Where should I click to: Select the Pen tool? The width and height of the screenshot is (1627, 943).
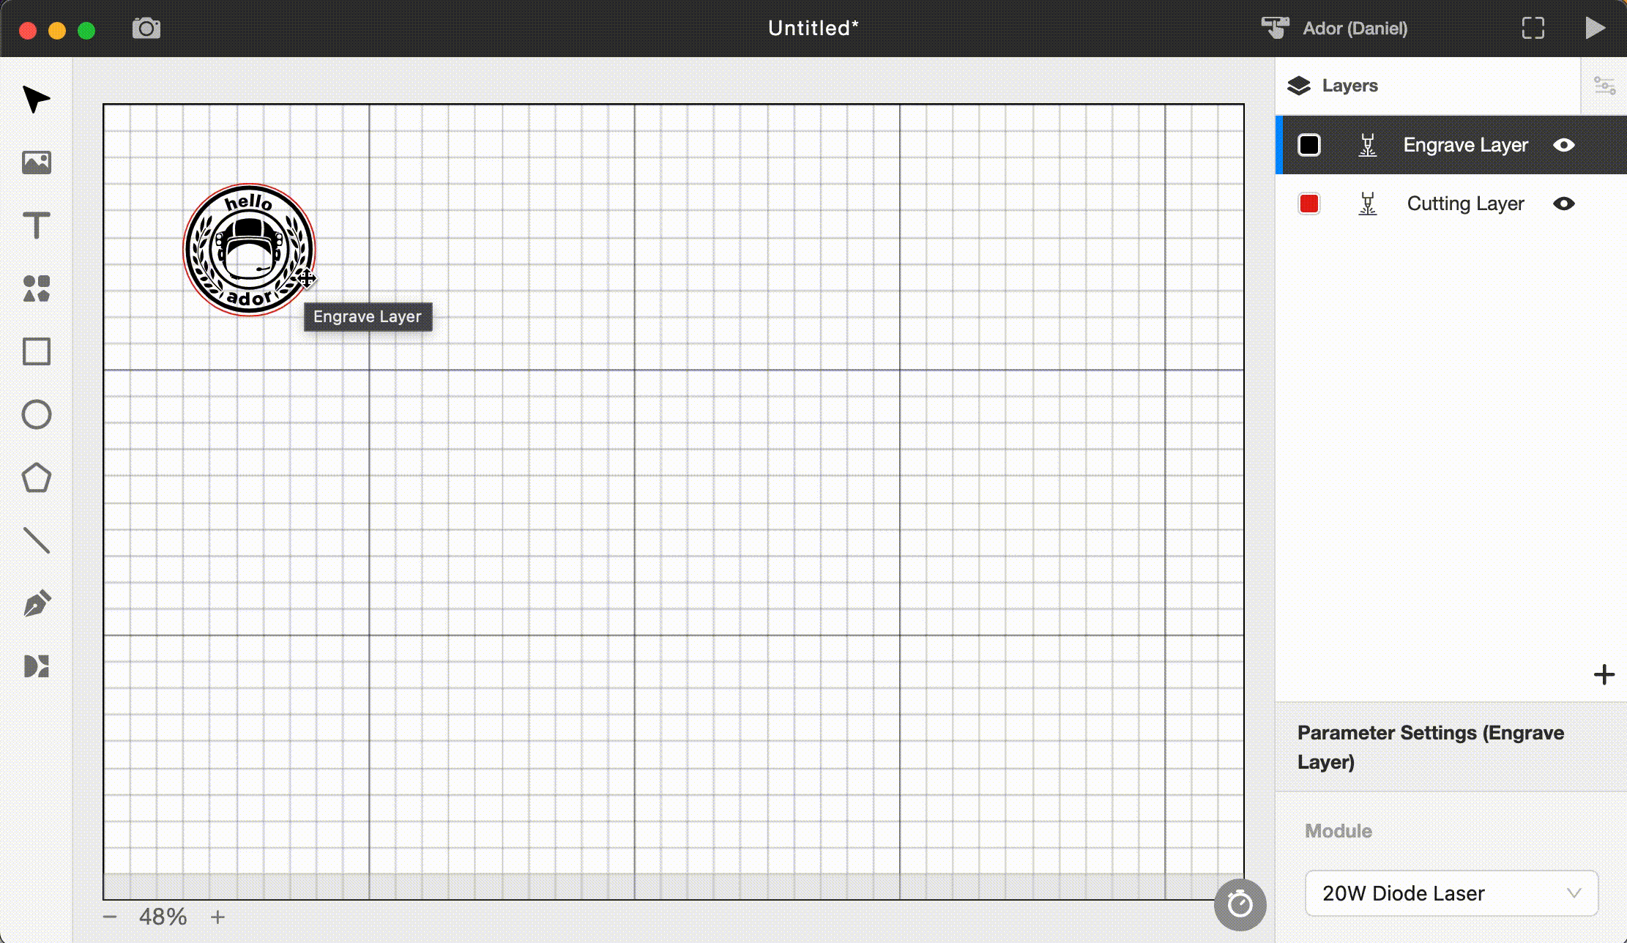36,604
